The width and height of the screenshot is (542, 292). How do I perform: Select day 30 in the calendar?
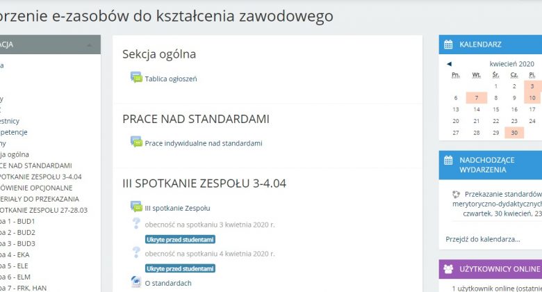pos(514,132)
